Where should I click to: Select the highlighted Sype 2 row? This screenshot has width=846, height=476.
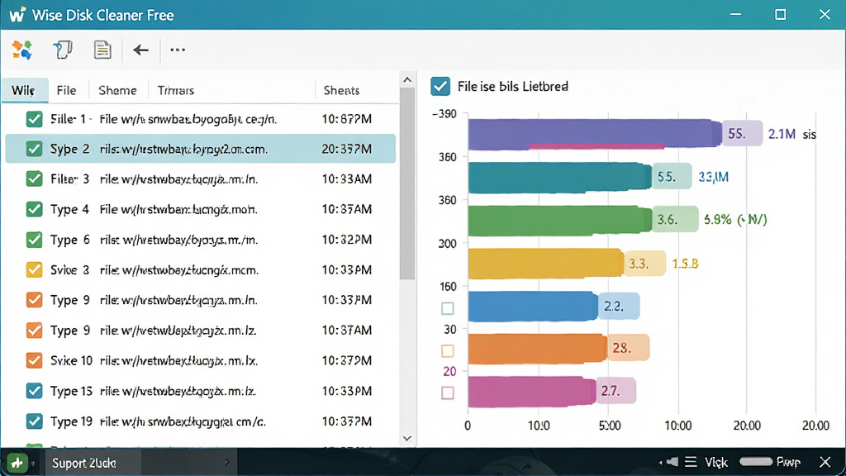(200, 149)
